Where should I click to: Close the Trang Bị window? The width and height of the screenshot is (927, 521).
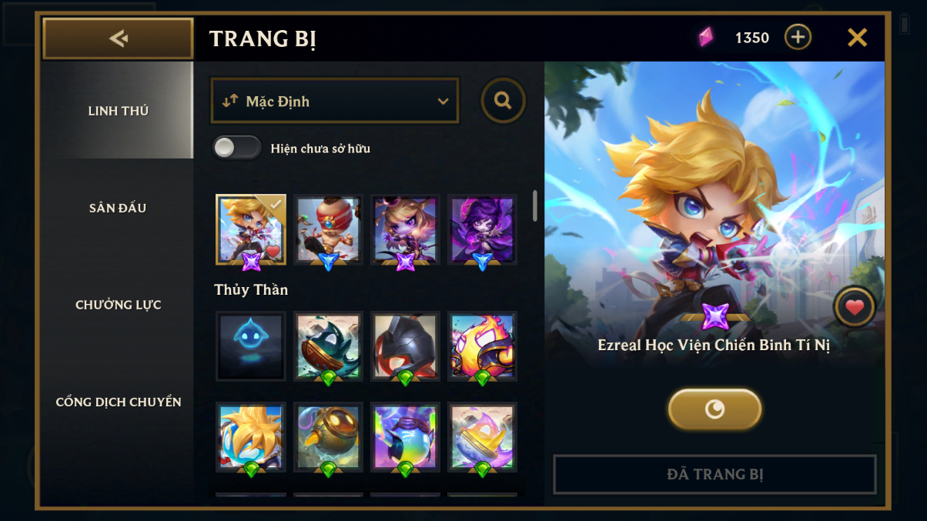(x=857, y=37)
